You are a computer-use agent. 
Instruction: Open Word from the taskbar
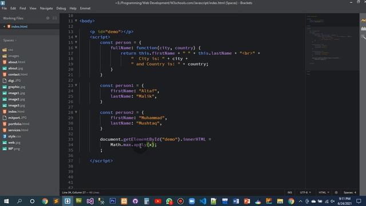236,201
